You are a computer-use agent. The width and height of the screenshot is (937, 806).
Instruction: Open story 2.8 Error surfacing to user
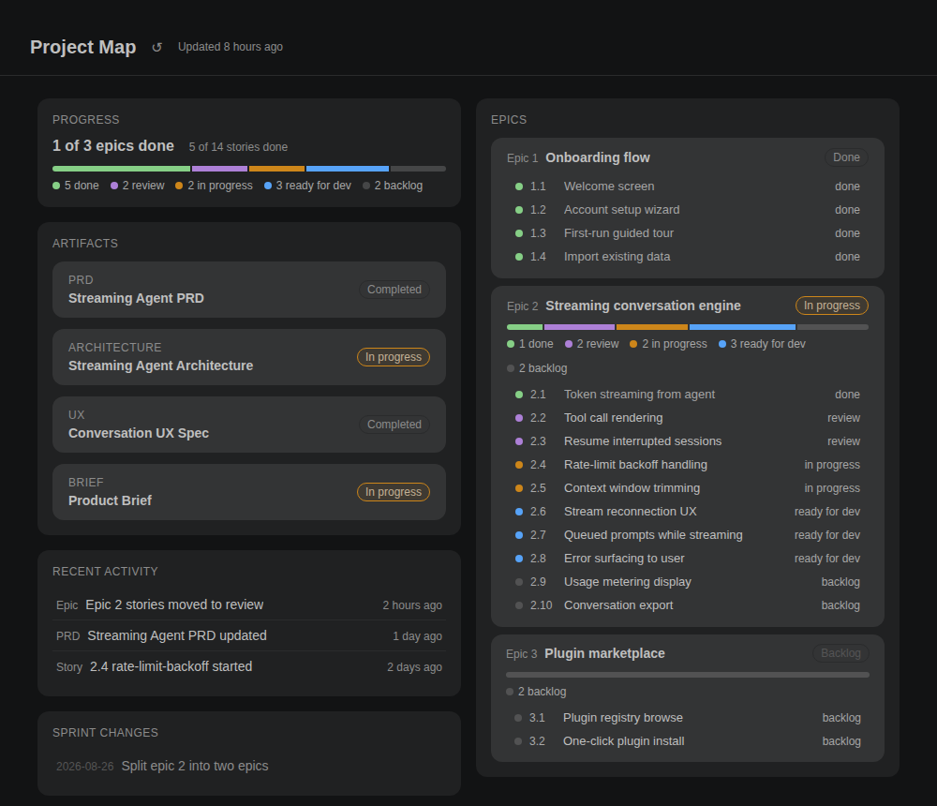pyautogui.click(x=687, y=559)
